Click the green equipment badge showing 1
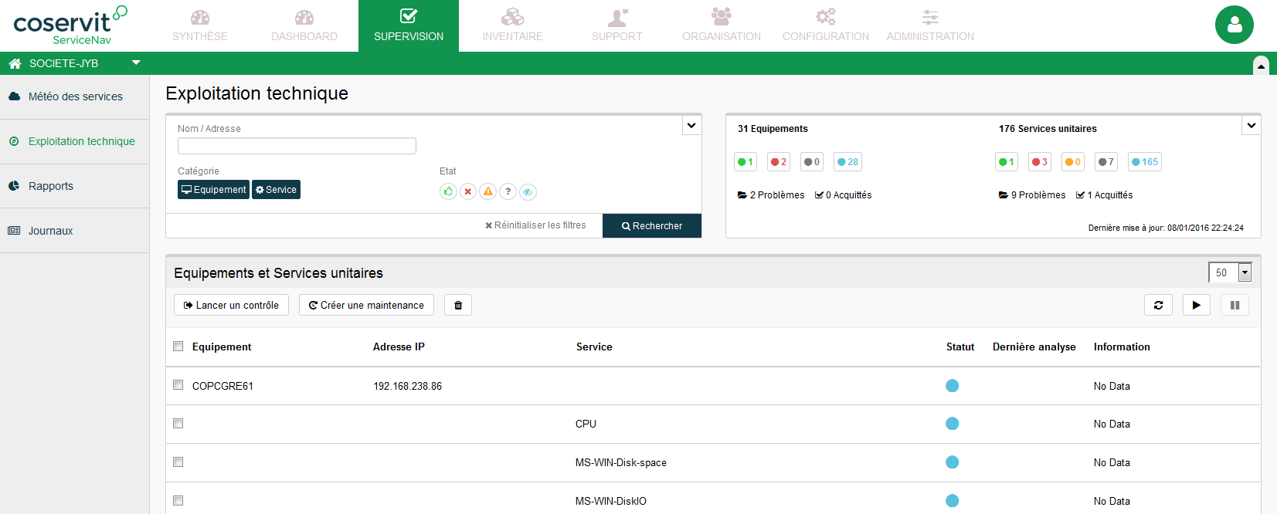Screen dimensions: 1277x514 click(745, 162)
